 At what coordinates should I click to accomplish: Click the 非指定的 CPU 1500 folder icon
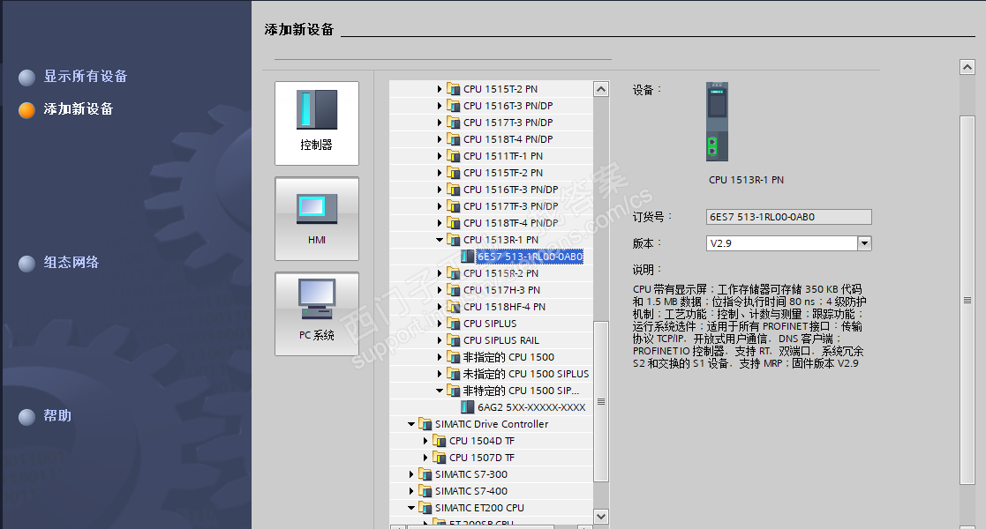(454, 357)
